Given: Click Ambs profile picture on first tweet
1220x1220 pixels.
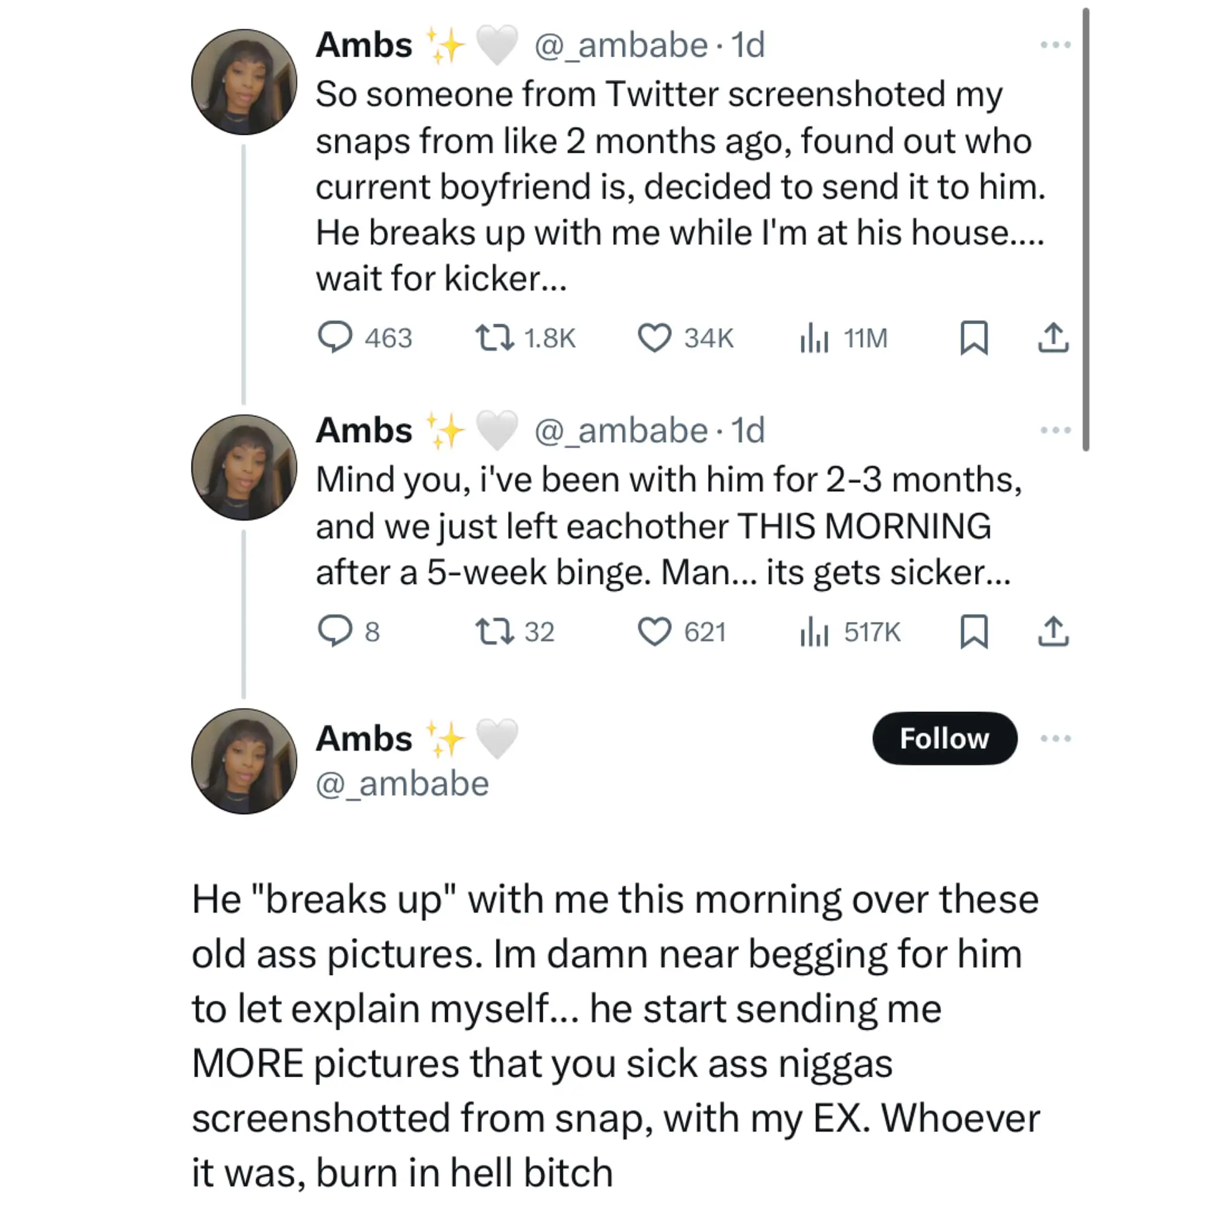Looking at the screenshot, I should 244,82.
